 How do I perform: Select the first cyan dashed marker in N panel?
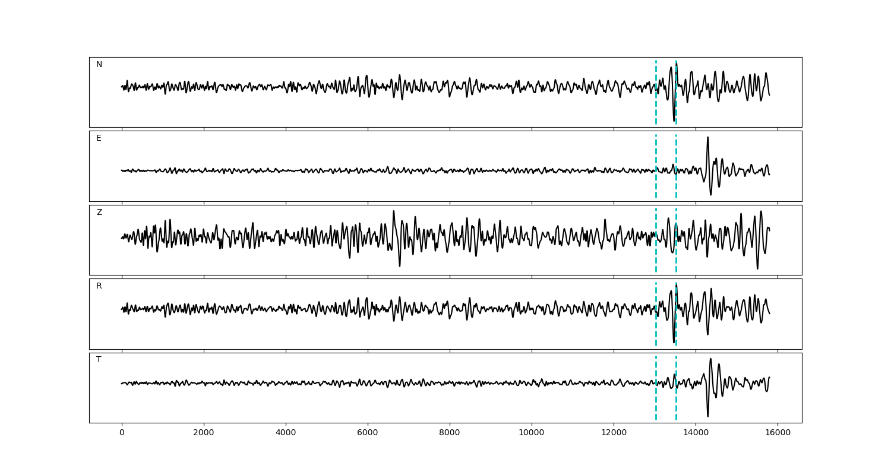656,92
